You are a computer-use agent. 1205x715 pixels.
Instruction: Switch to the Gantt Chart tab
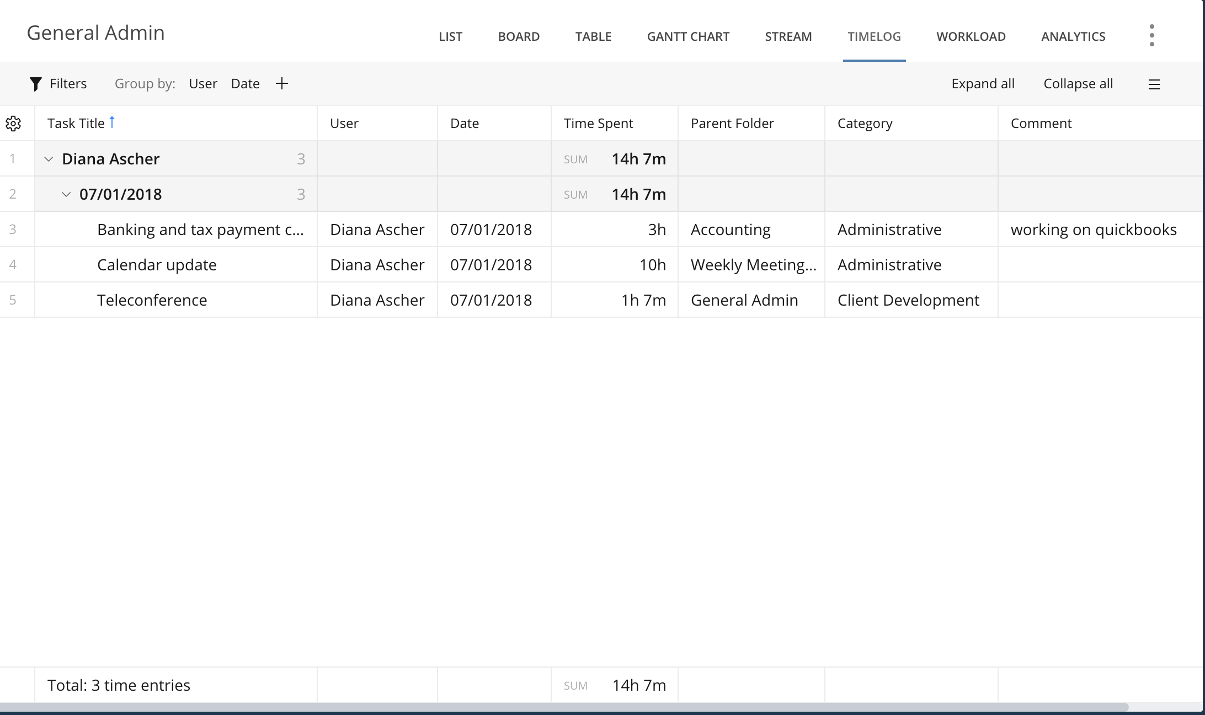pos(687,37)
